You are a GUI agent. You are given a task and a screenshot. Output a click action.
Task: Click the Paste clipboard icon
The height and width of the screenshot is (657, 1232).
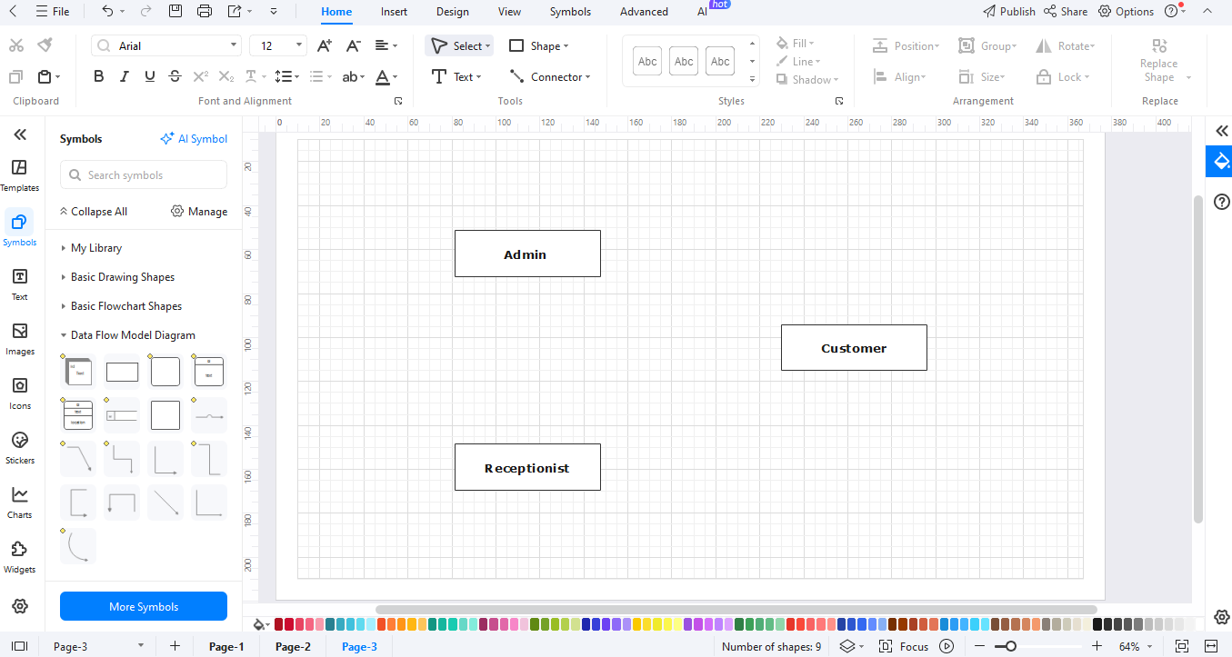pos(45,77)
